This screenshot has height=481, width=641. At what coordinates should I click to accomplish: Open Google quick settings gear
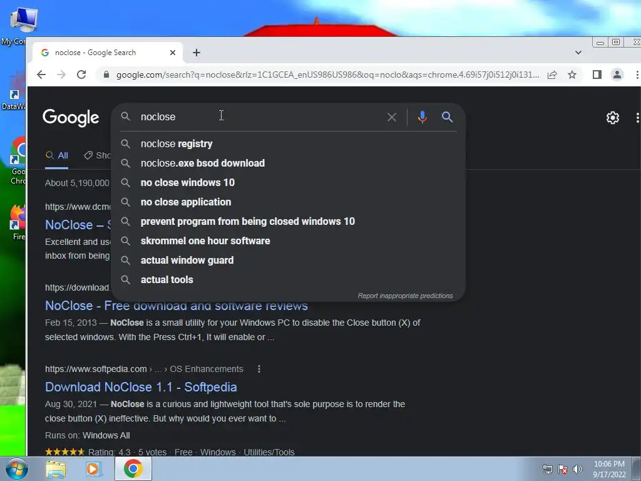coord(612,118)
